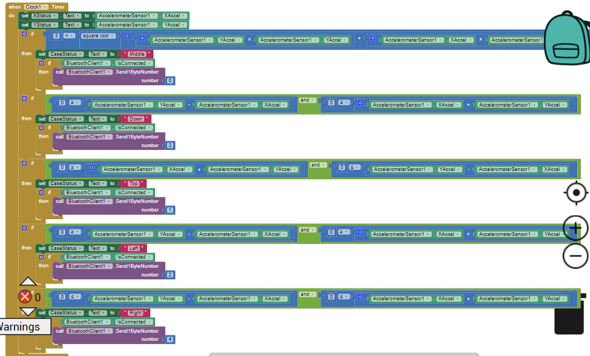Zoom in with the plus icon
The height and width of the screenshot is (356, 590).
point(575,228)
